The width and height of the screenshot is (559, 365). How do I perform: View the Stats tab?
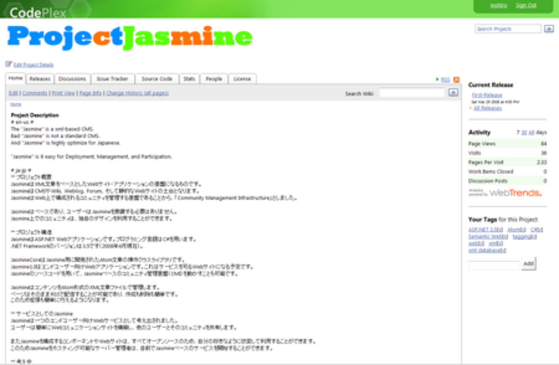click(189, 79)
